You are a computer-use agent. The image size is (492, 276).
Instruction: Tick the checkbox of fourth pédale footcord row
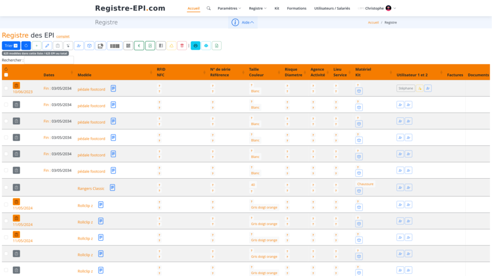(x=6, y=138)
